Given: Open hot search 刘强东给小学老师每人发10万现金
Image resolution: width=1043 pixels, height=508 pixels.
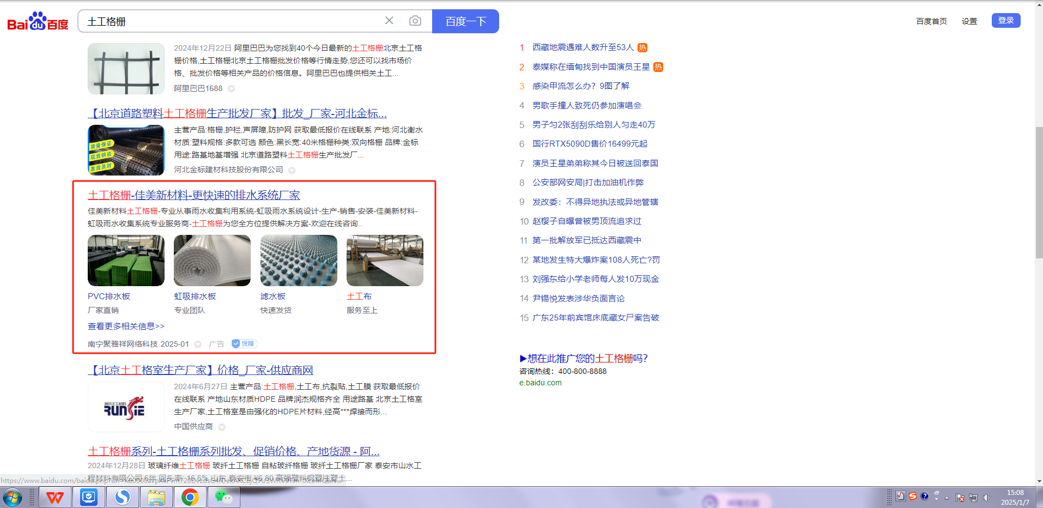Looking at the screenshot, I should (596, 279).
